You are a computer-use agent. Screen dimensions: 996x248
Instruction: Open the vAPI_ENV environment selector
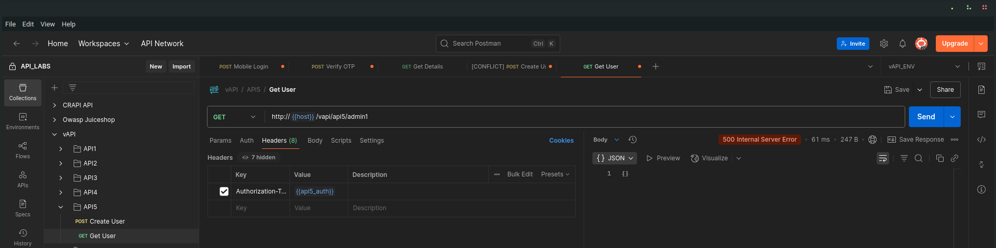tap(924, 66)
